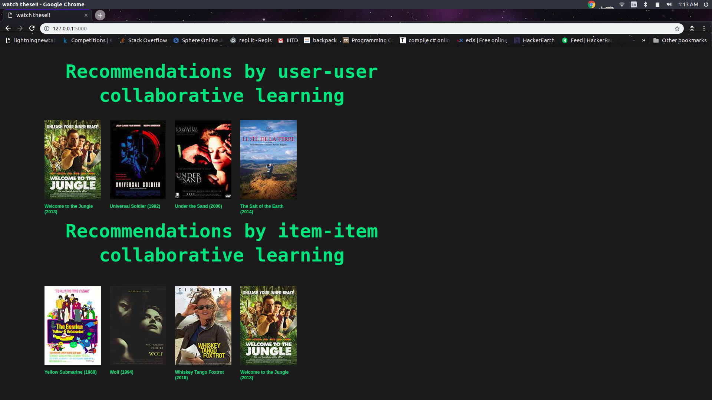712x400 pixels.
Task: Click site information icon in address bar
Action: 47,29
